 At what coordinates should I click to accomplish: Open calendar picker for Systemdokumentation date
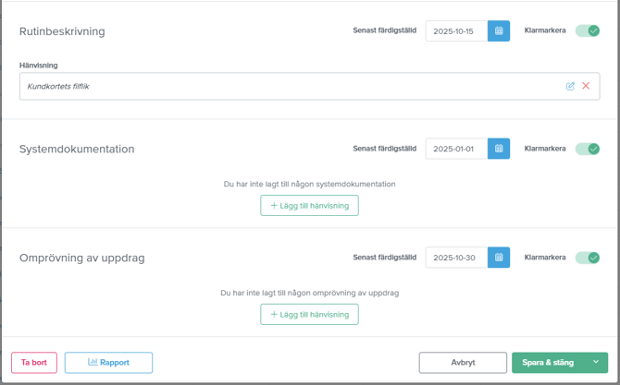point(499,149)
